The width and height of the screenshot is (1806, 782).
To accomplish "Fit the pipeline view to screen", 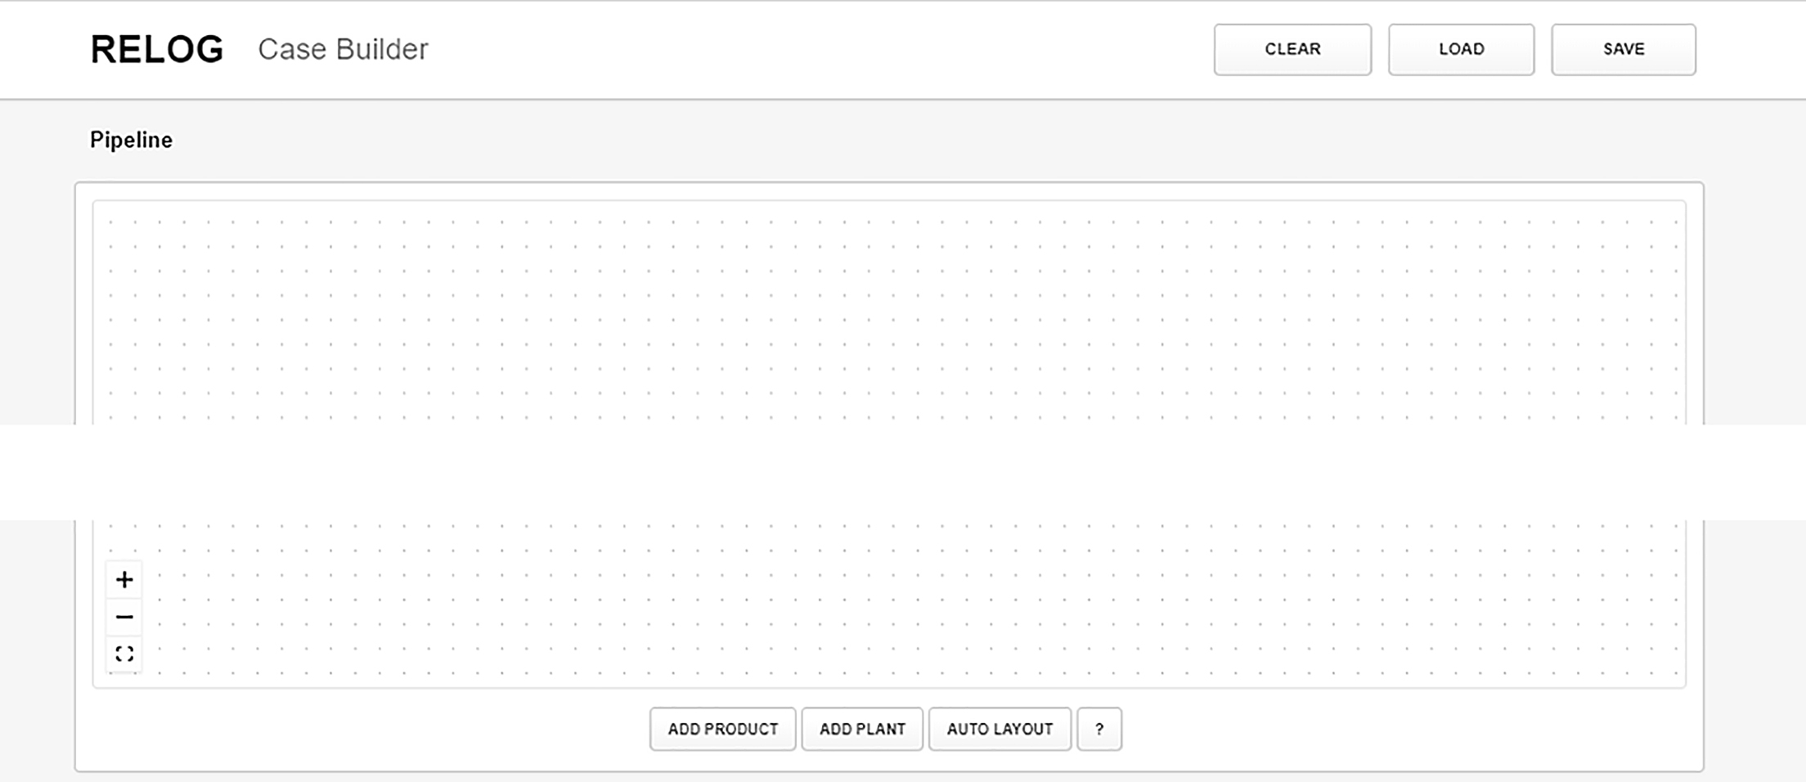I will pos(124,654).
